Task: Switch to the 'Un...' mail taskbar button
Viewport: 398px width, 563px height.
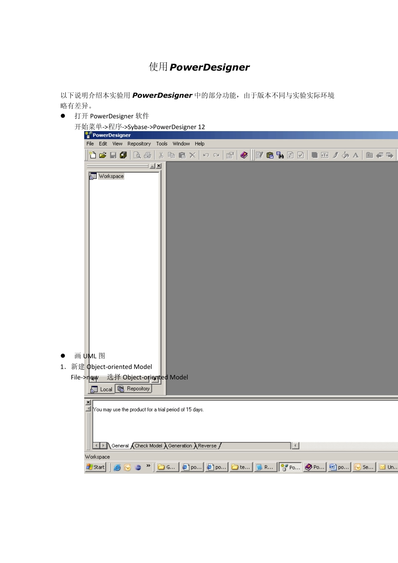Action: click(x=388, y=467)
